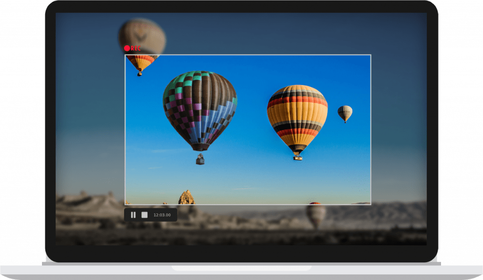The height and width of the screenshot is (280, 483).
Task: Click the red REC dot indicator
Action: pos(127,48)
